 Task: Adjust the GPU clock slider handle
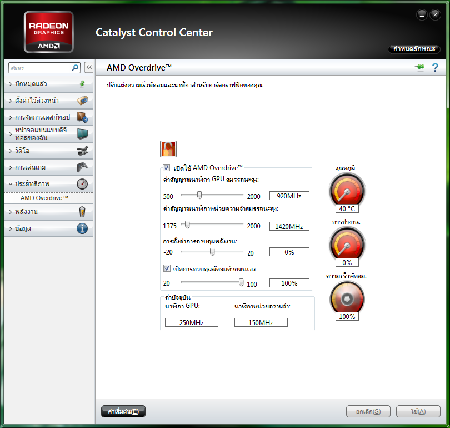click(x=199, y=195)
